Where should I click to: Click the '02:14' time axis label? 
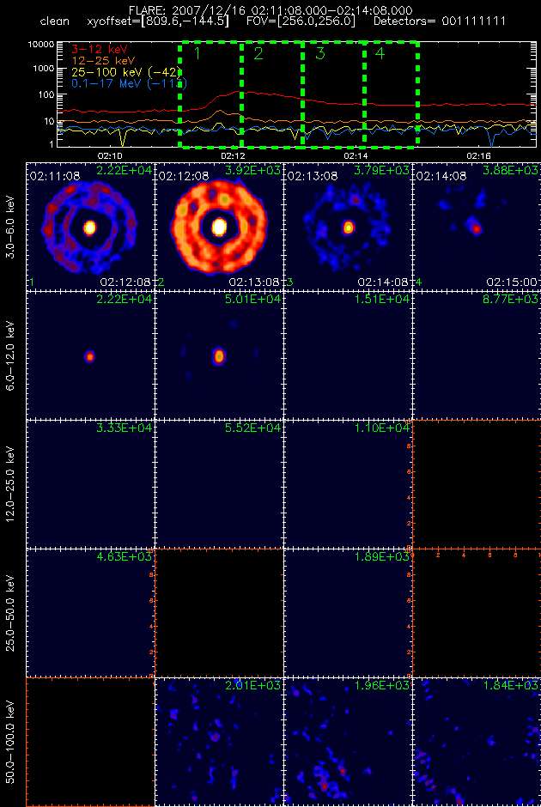click(x=356, y=155)
